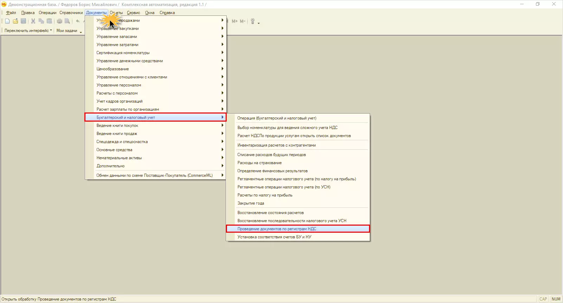Viewport: 563px width, 303px height.
Task: Expand the Управление персоналом submenu
Action: click(156, 85)
